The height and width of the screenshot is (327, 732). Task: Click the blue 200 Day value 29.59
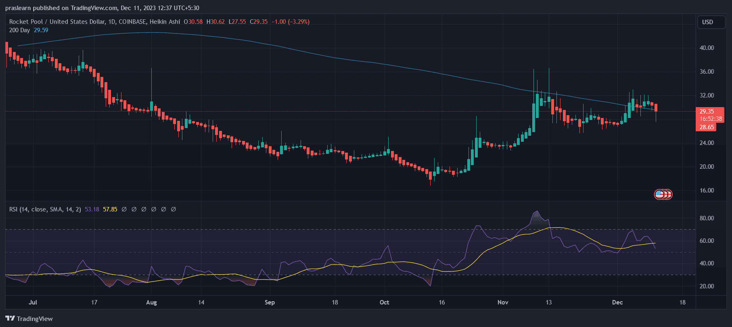coord(41,30)
